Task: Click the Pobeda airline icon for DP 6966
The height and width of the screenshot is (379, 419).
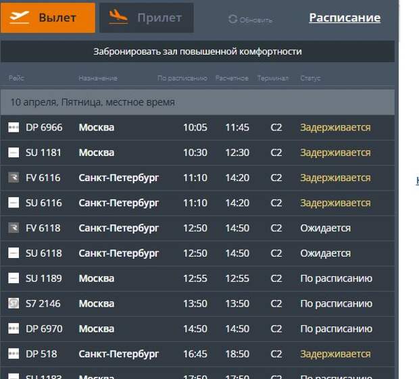Action: click(14, 128)
